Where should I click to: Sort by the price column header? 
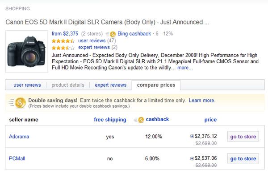(210, 120)
